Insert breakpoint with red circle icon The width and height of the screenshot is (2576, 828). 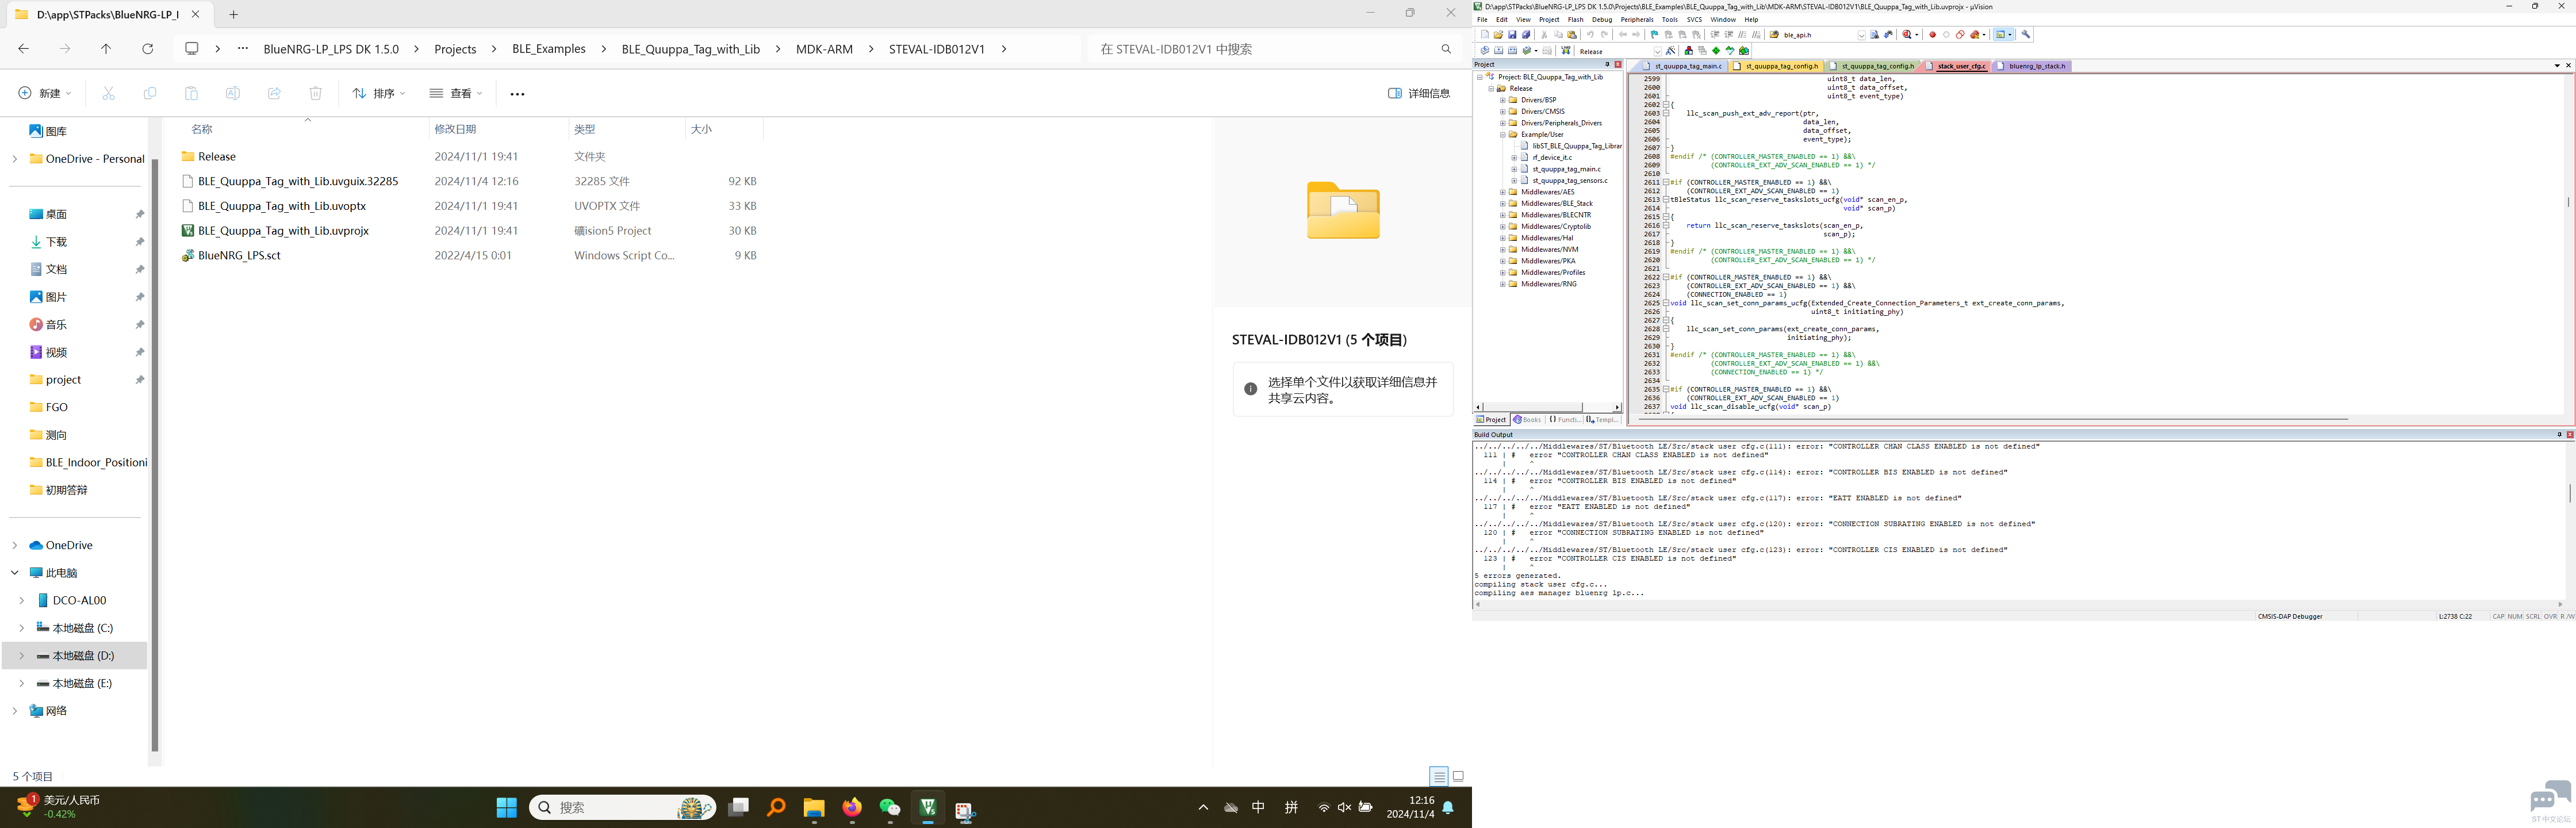[1933, 35]
